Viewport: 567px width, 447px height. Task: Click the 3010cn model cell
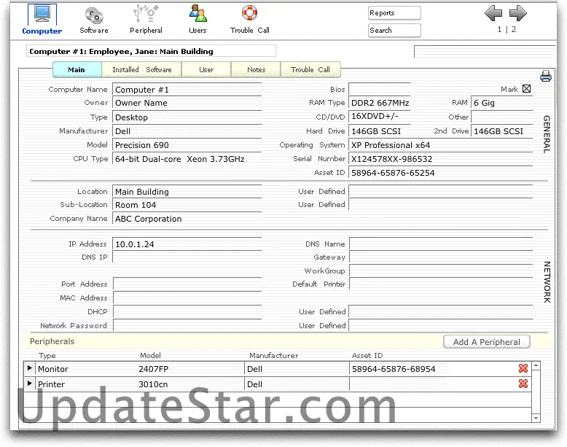[153, 384]
